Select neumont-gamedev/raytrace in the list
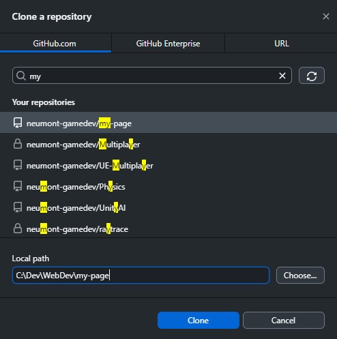This screenshot has height=339, width=337. coord(168,229)
